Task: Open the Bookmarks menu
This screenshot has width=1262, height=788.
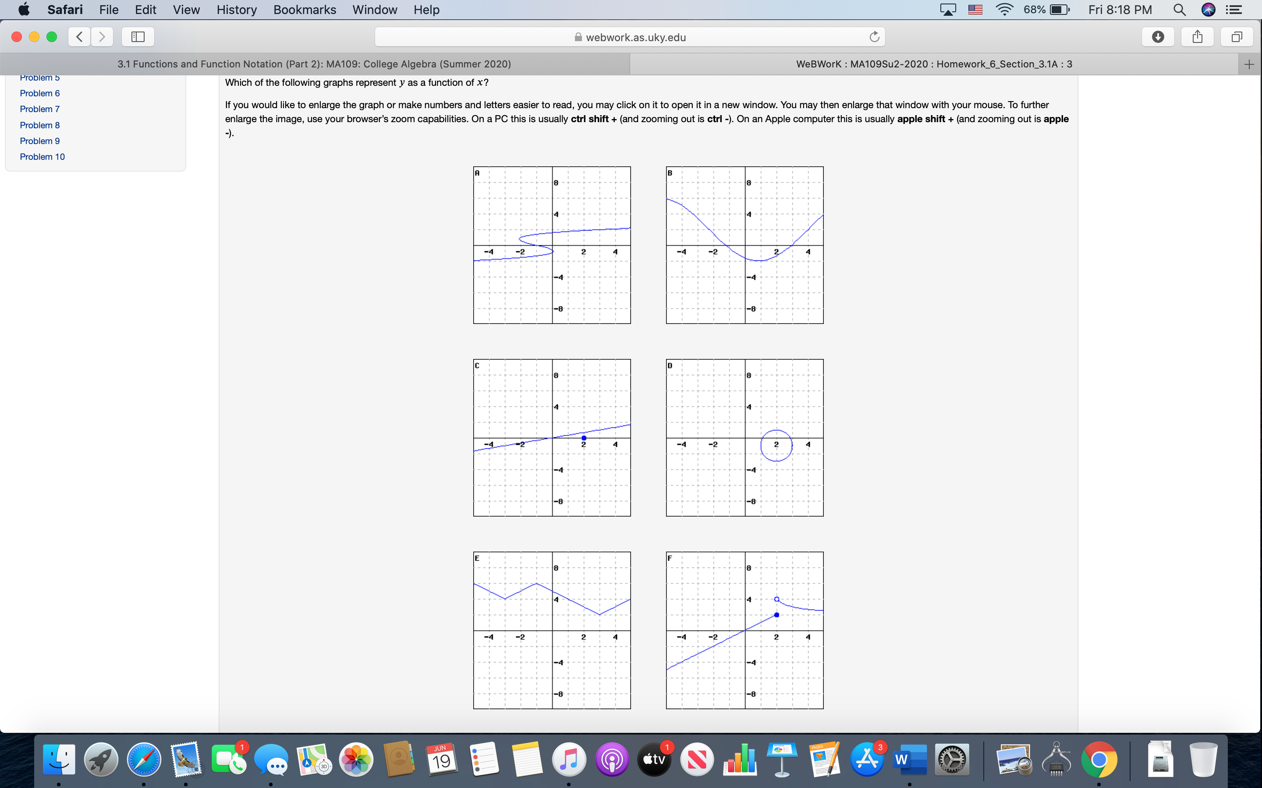Action: pos(305,9)
